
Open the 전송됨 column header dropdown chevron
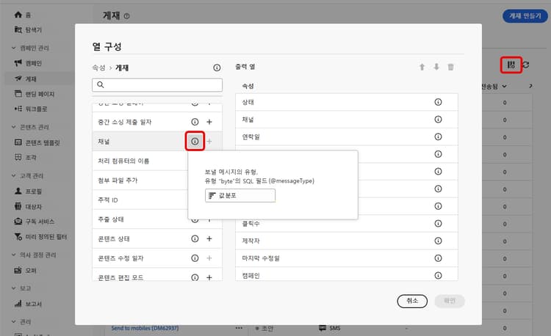(x=504, y=87)
